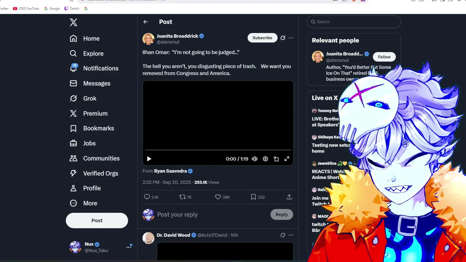Viewport: 466px width, 262px height.
Task: Click the Nux profile avatar
Action: click(x=75, y=247)
